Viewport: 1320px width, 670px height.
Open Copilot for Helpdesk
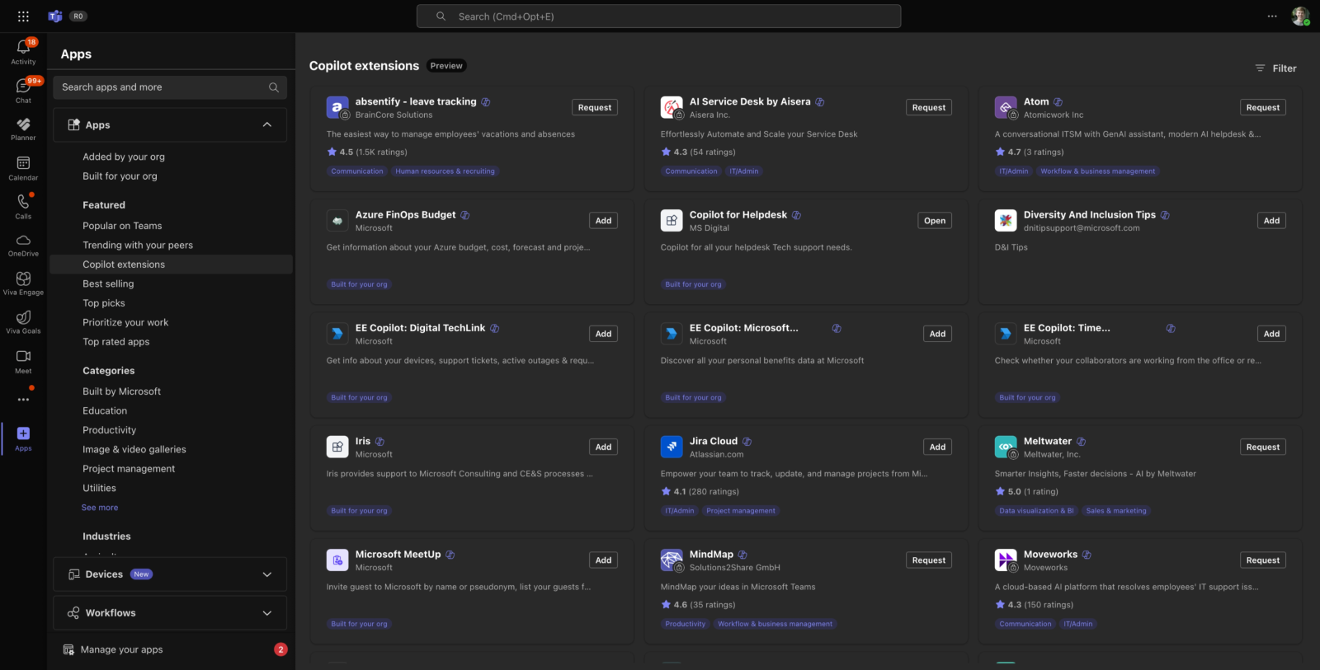tap(935, 220)
